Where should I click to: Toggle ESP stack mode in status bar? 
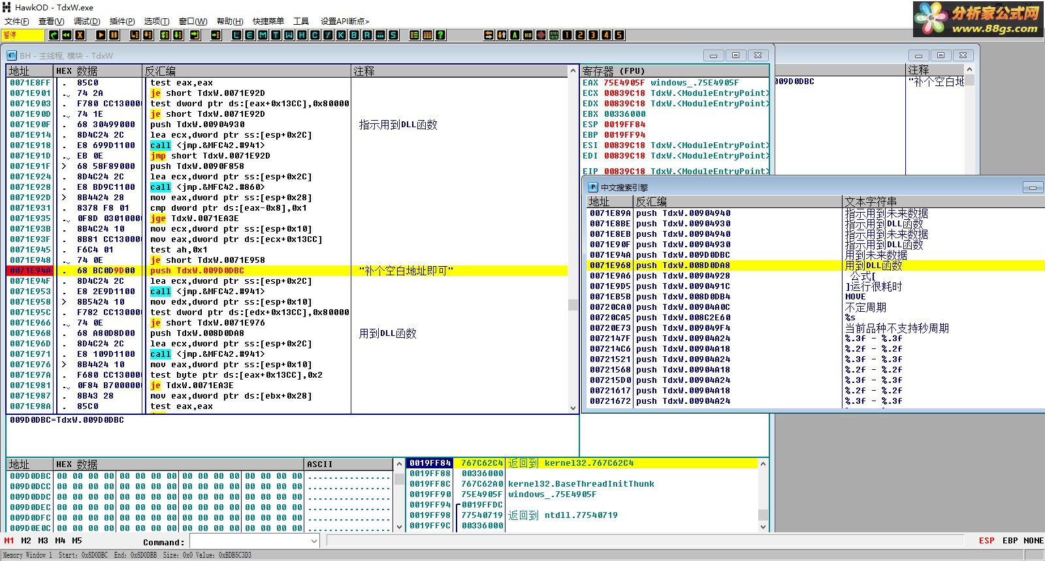coord(986,541)
